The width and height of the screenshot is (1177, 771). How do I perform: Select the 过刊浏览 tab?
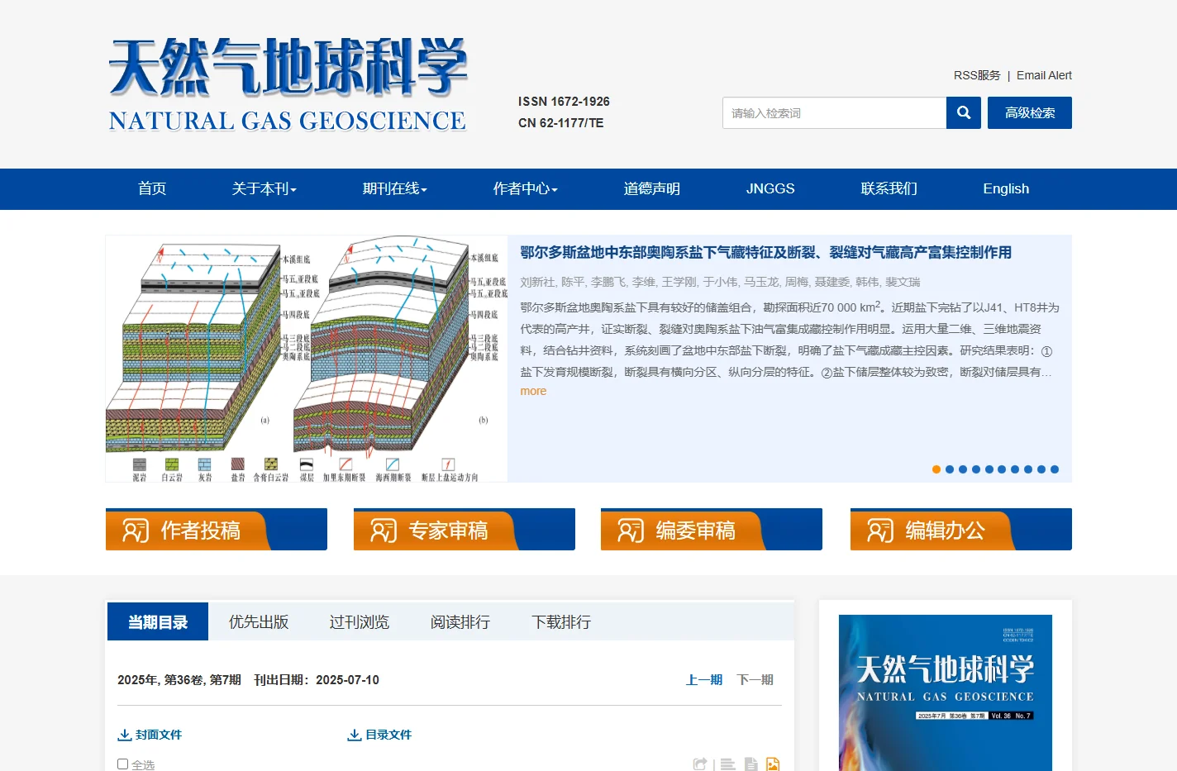click(360, 621)
